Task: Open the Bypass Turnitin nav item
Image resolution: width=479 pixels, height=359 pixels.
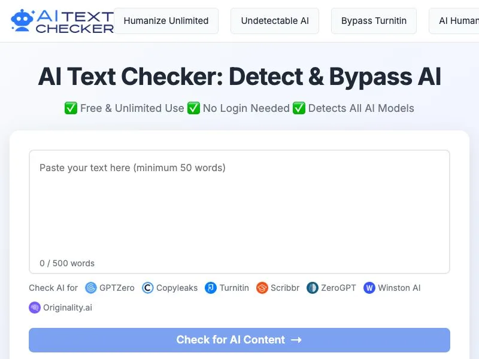Action: click(374, 21)
